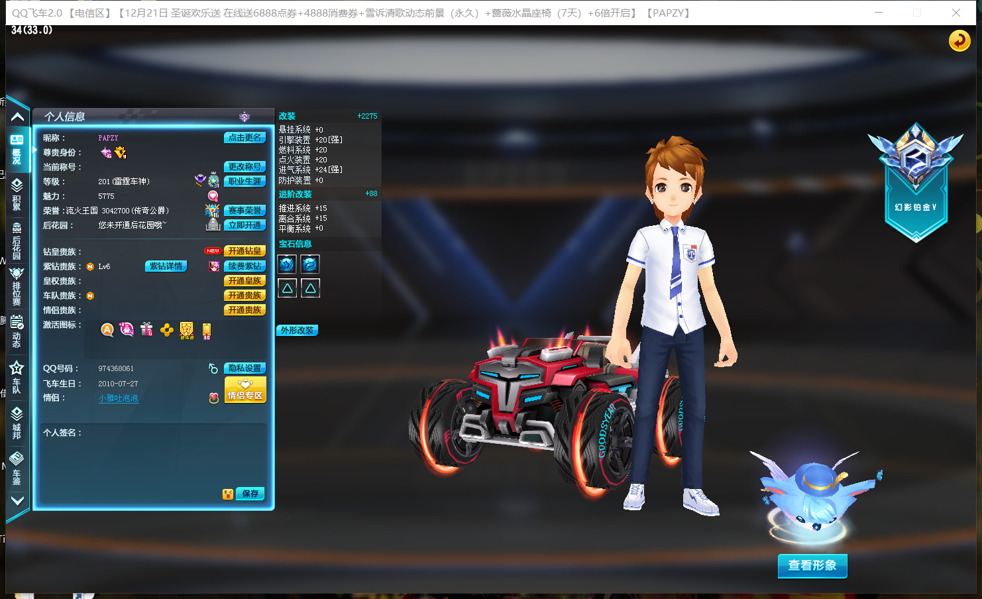The width and height of the screenshot is (982, 599).
Task: Click 立即开通 for the back garden
Action: 245,225
